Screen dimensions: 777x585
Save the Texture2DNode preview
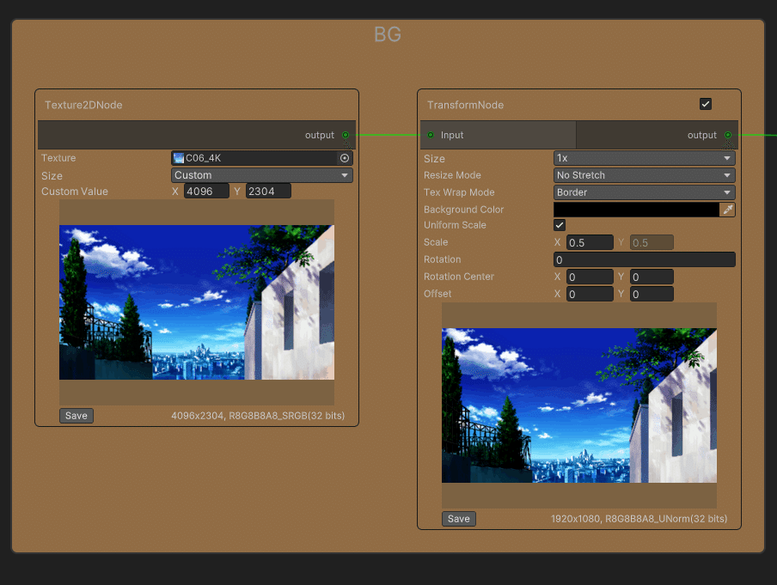tap(76, 416)
